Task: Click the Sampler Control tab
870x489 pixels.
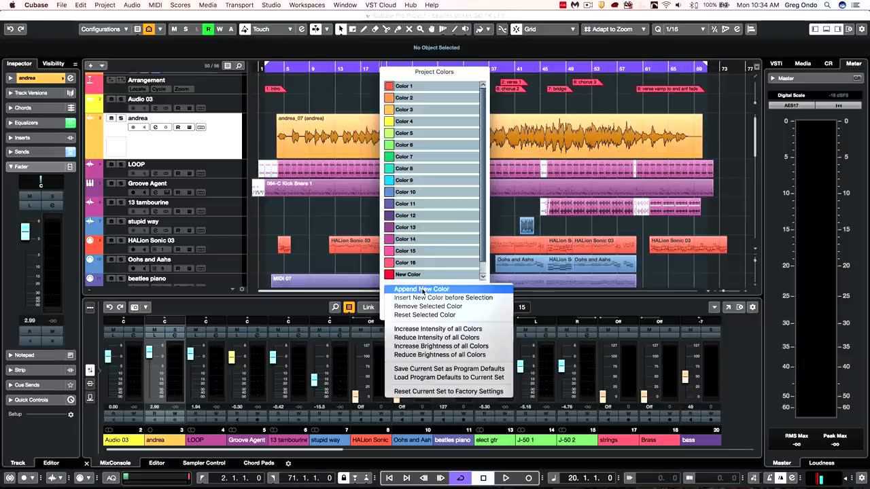Action: point(204,463)
